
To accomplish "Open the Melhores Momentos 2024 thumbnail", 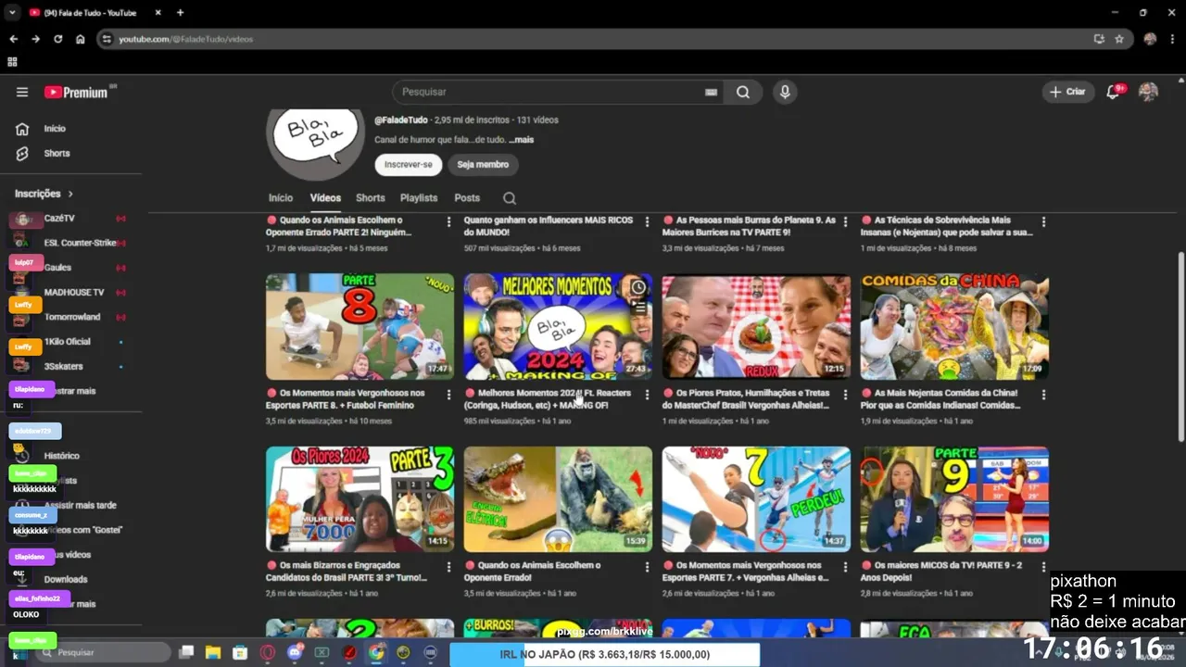I will point(558,326).
